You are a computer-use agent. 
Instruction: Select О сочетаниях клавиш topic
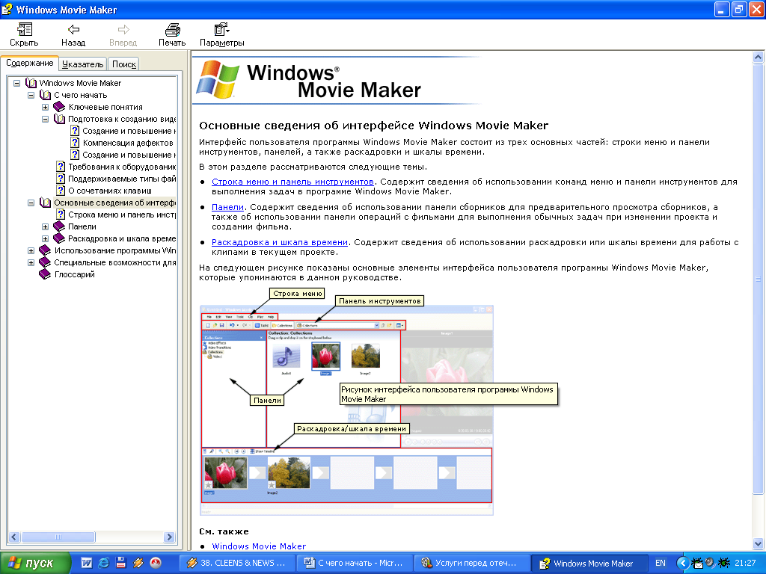point(110,191)
